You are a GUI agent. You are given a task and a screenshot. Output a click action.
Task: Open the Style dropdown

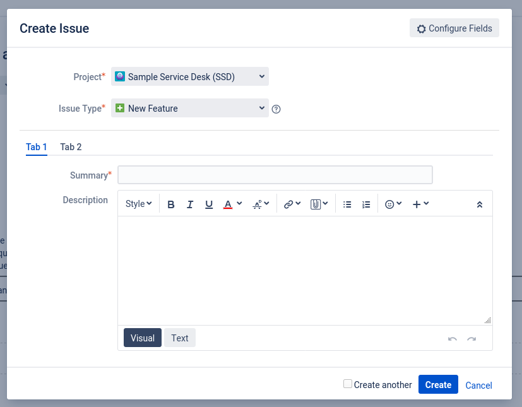click(x=138, y=204)
